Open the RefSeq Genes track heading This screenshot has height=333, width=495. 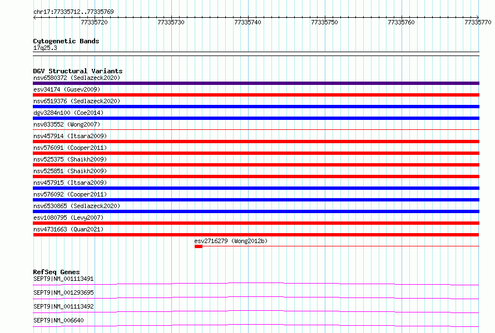click(x=56, y=272)
